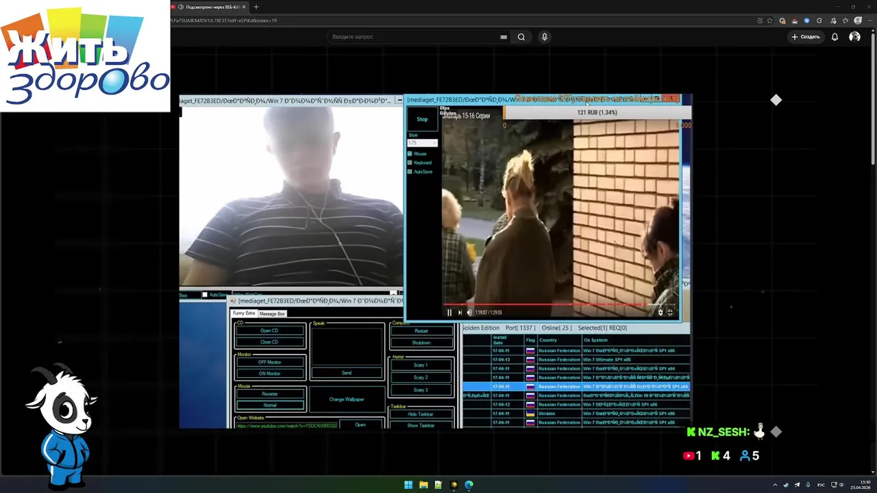Open the Size %75 dropdown
Image resolution: width=877 pixels, height=493 pixels.
(422, 143)
